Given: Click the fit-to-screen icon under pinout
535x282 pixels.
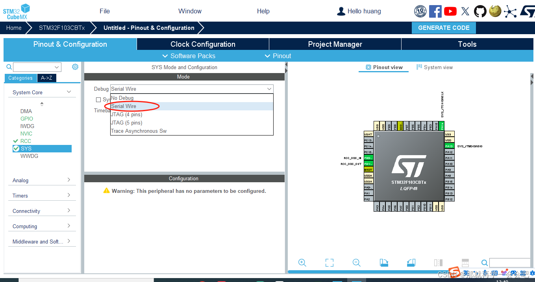Looking at the screenshot, I should coord(330,263).
